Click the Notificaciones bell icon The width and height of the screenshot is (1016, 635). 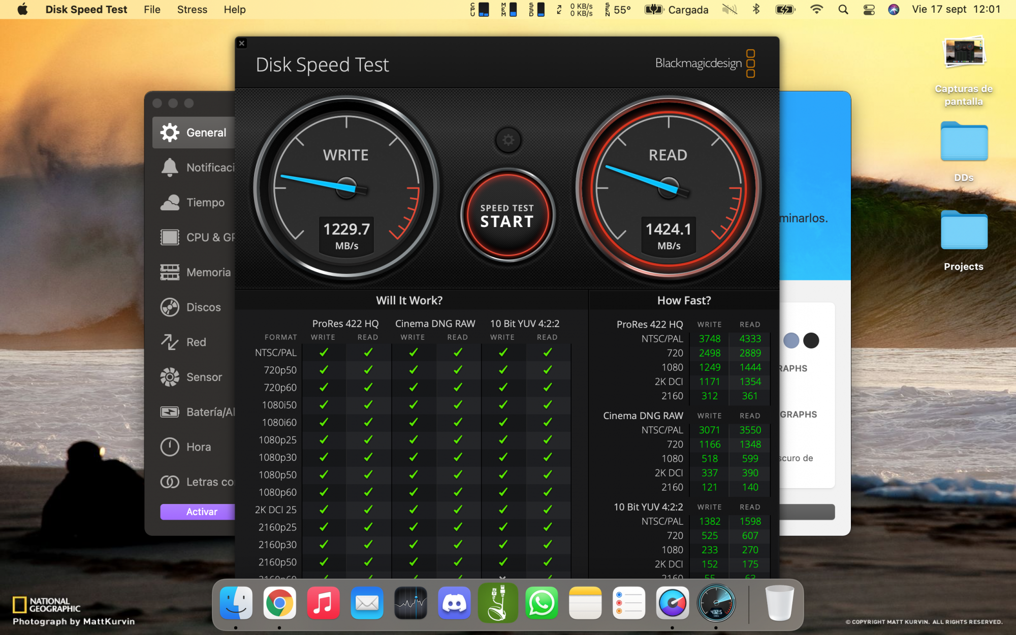click(x=170, y=168)
